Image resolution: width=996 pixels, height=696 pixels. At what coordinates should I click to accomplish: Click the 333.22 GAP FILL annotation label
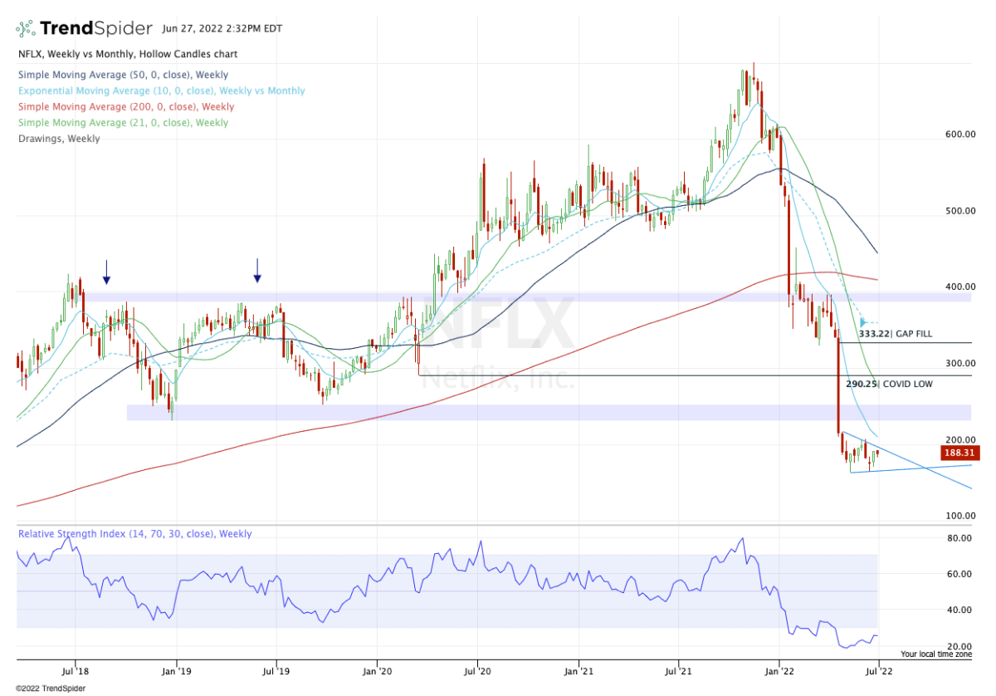point(895,334)
